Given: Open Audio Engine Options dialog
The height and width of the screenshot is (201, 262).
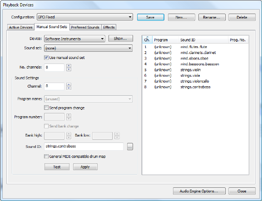Looking at the screenshot, I should coord(199,191).
